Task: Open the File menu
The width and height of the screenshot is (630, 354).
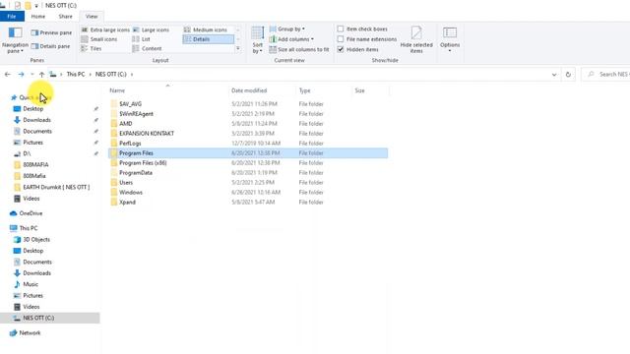Action: (12, 17)
